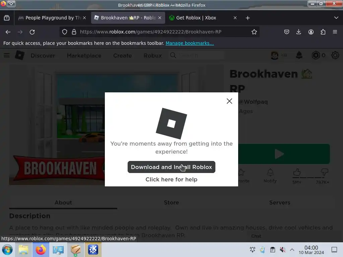This screenshot has width=343, height=257.
Task: Select the Store tab
Action: point(171,202)
